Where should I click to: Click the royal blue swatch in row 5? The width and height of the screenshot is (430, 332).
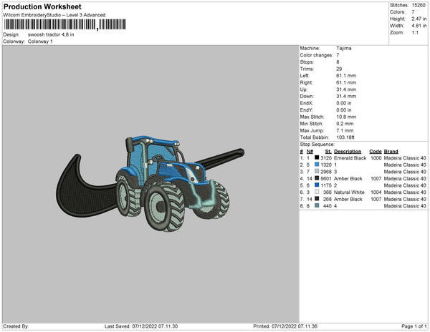click(x=317, y=185)
